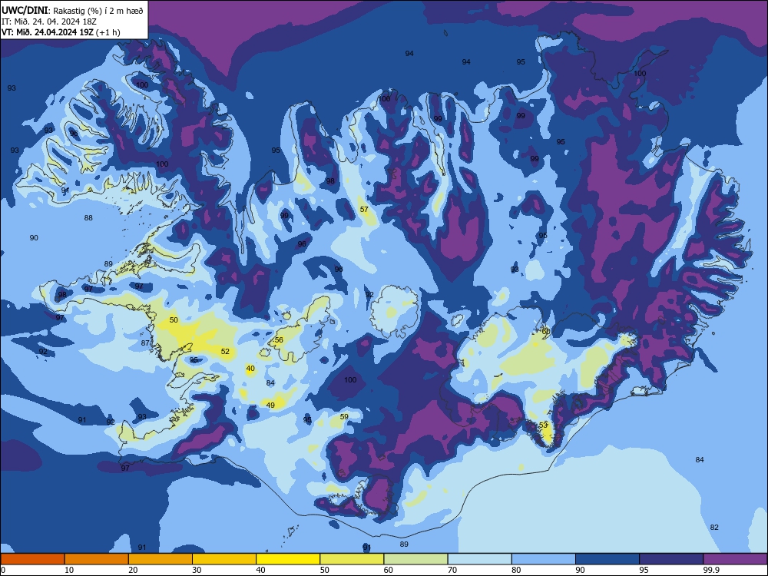Click the map humidity value '49'
This screenshot has height=576, width=768.
(x=270, y=405)
